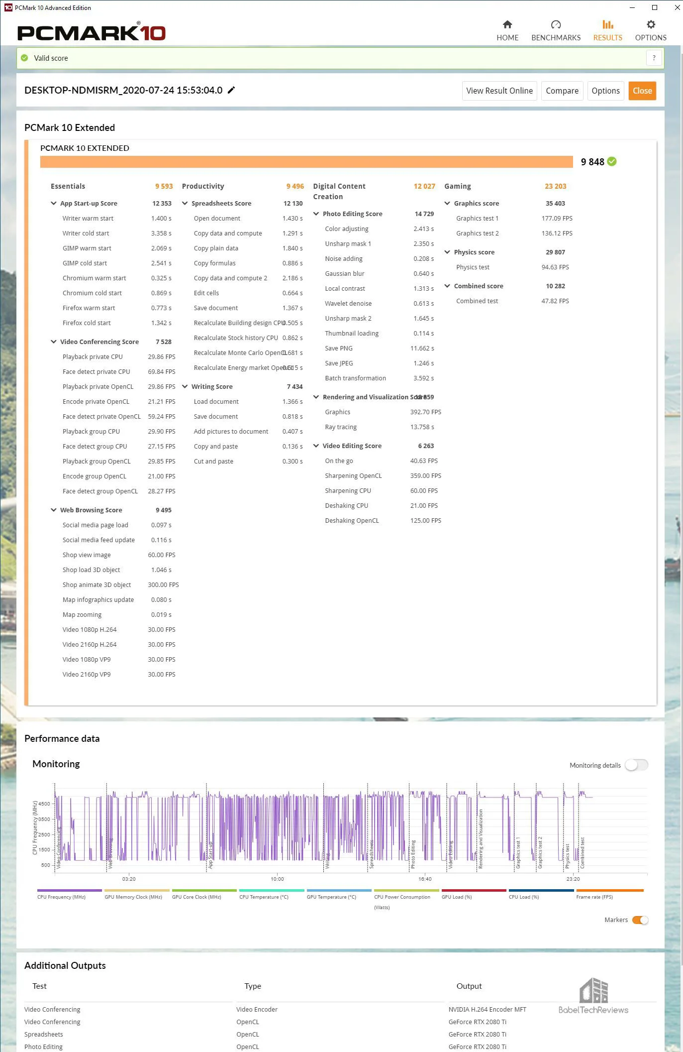
Task: Click the Gaming score 23 203
Action: point(555,186)
